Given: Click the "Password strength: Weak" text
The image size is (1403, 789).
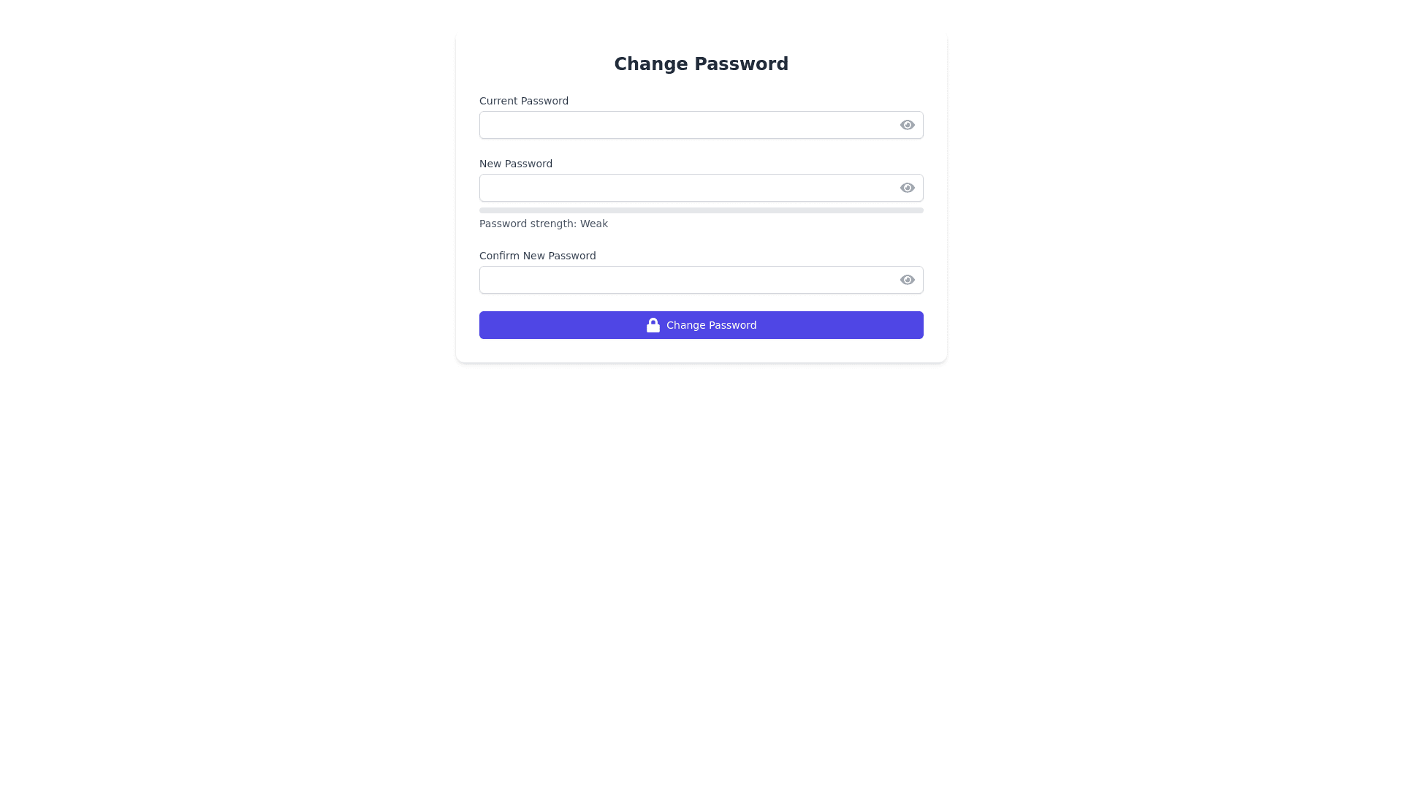Looking at the screenshot, I should [543, 224].
